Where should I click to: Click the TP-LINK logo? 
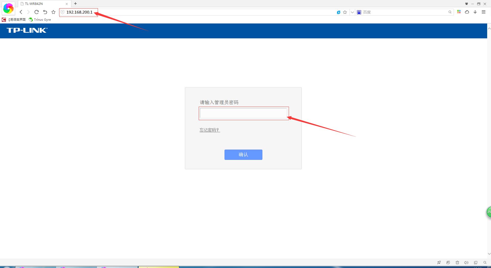point(27,30)
